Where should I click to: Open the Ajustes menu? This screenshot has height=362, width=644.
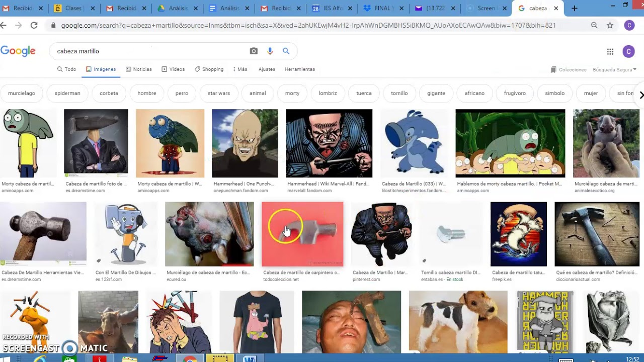267,69
